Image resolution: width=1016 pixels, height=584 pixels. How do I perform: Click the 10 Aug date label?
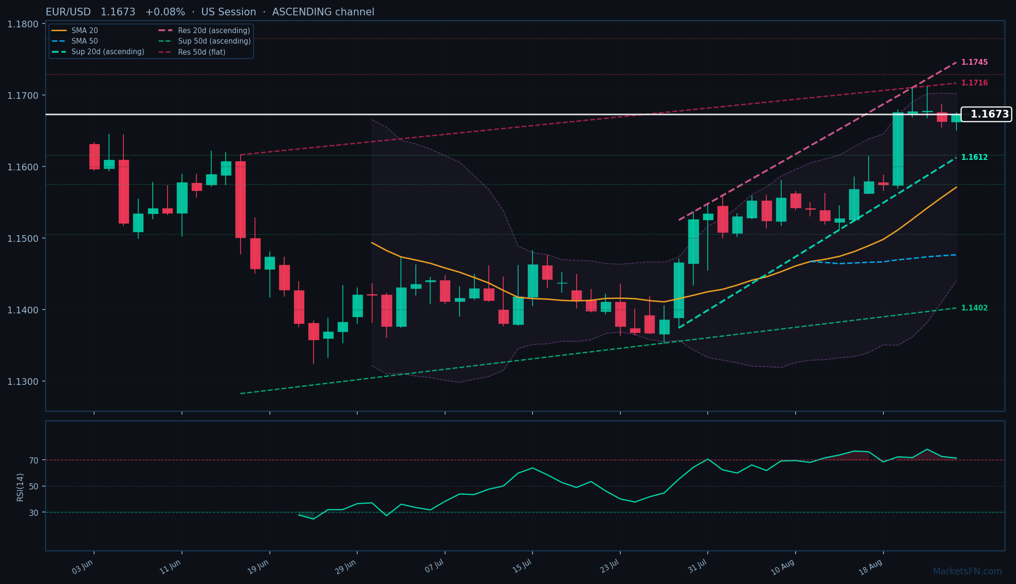pyautogui.click(x=783, y=568)
